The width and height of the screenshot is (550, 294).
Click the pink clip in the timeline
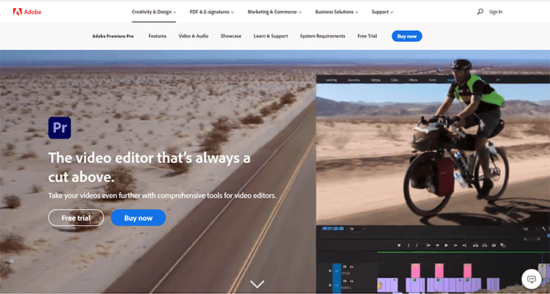point(415,270)
